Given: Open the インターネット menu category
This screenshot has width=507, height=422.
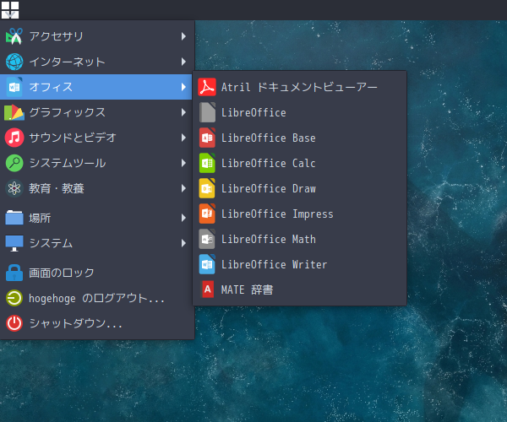Looking at the screenshot, I should (x=96, y=62).
